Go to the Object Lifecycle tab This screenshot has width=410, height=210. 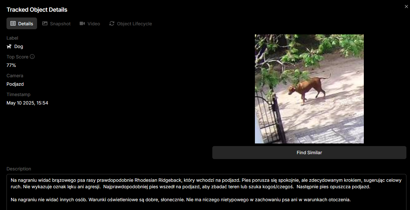pos(131,23)
